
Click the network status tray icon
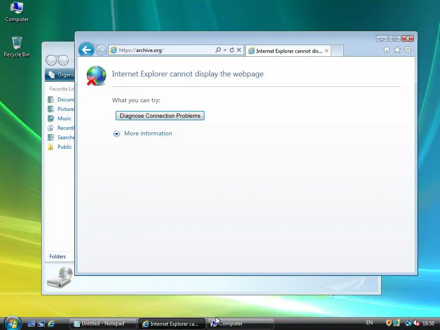(408, 323)
